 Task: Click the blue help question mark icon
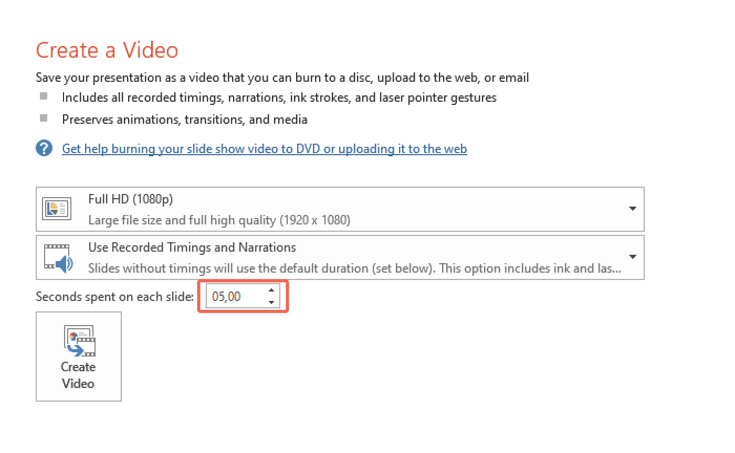click(x=44, y=148)
